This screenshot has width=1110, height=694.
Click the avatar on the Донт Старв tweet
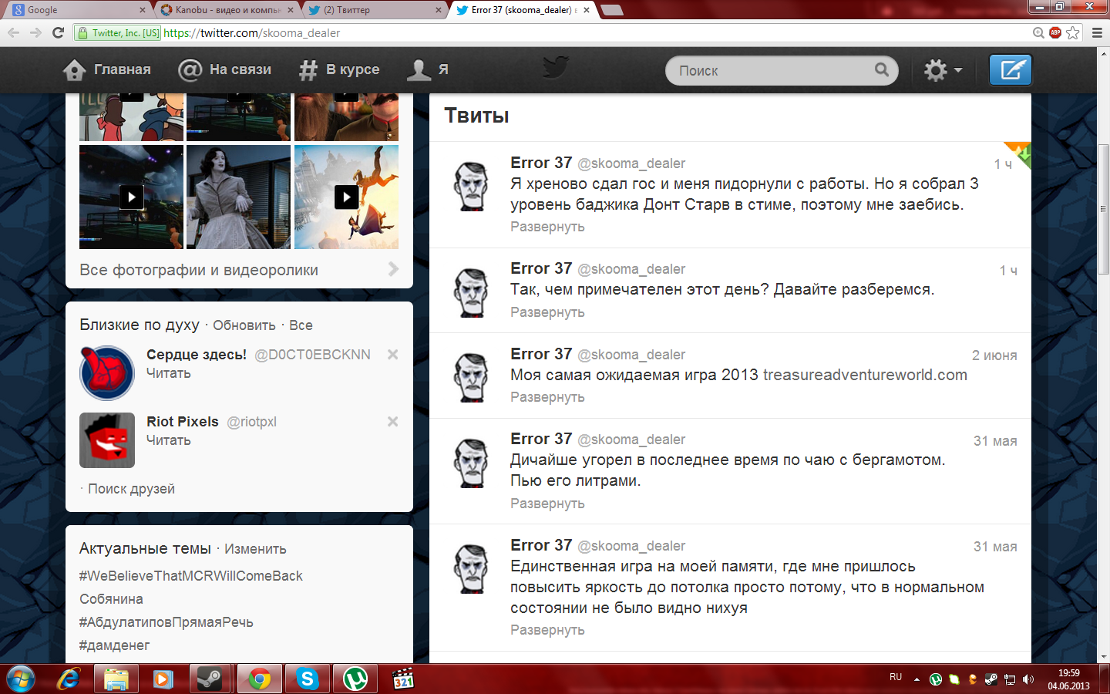pyautogui.click(x=471, y=187)
